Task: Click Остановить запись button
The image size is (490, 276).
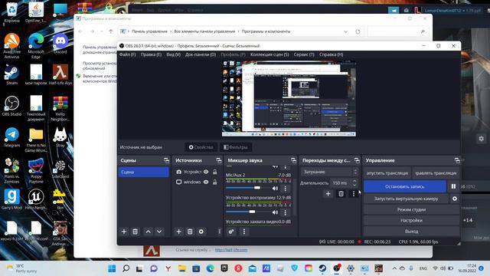Action: pyautogui.click(x=405, y=186)
